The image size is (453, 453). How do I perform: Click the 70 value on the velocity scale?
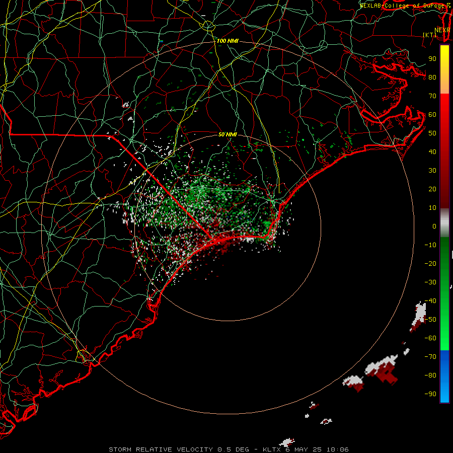[x=432, y=96]
